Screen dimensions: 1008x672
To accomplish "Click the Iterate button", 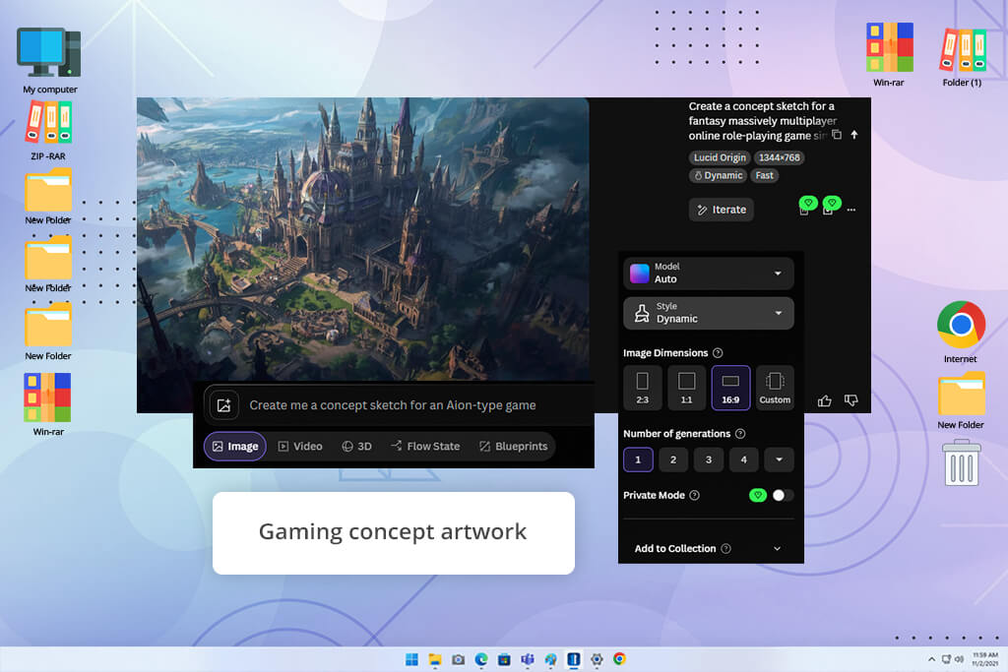I will (x=722, y=211).
